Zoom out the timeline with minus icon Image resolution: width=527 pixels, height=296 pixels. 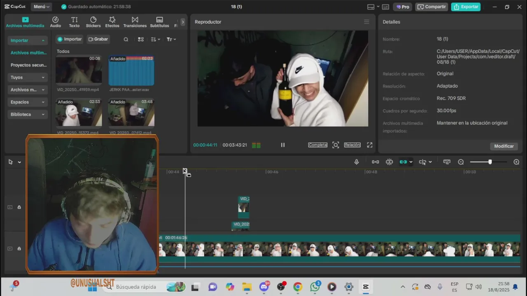(x=461, y=162)
